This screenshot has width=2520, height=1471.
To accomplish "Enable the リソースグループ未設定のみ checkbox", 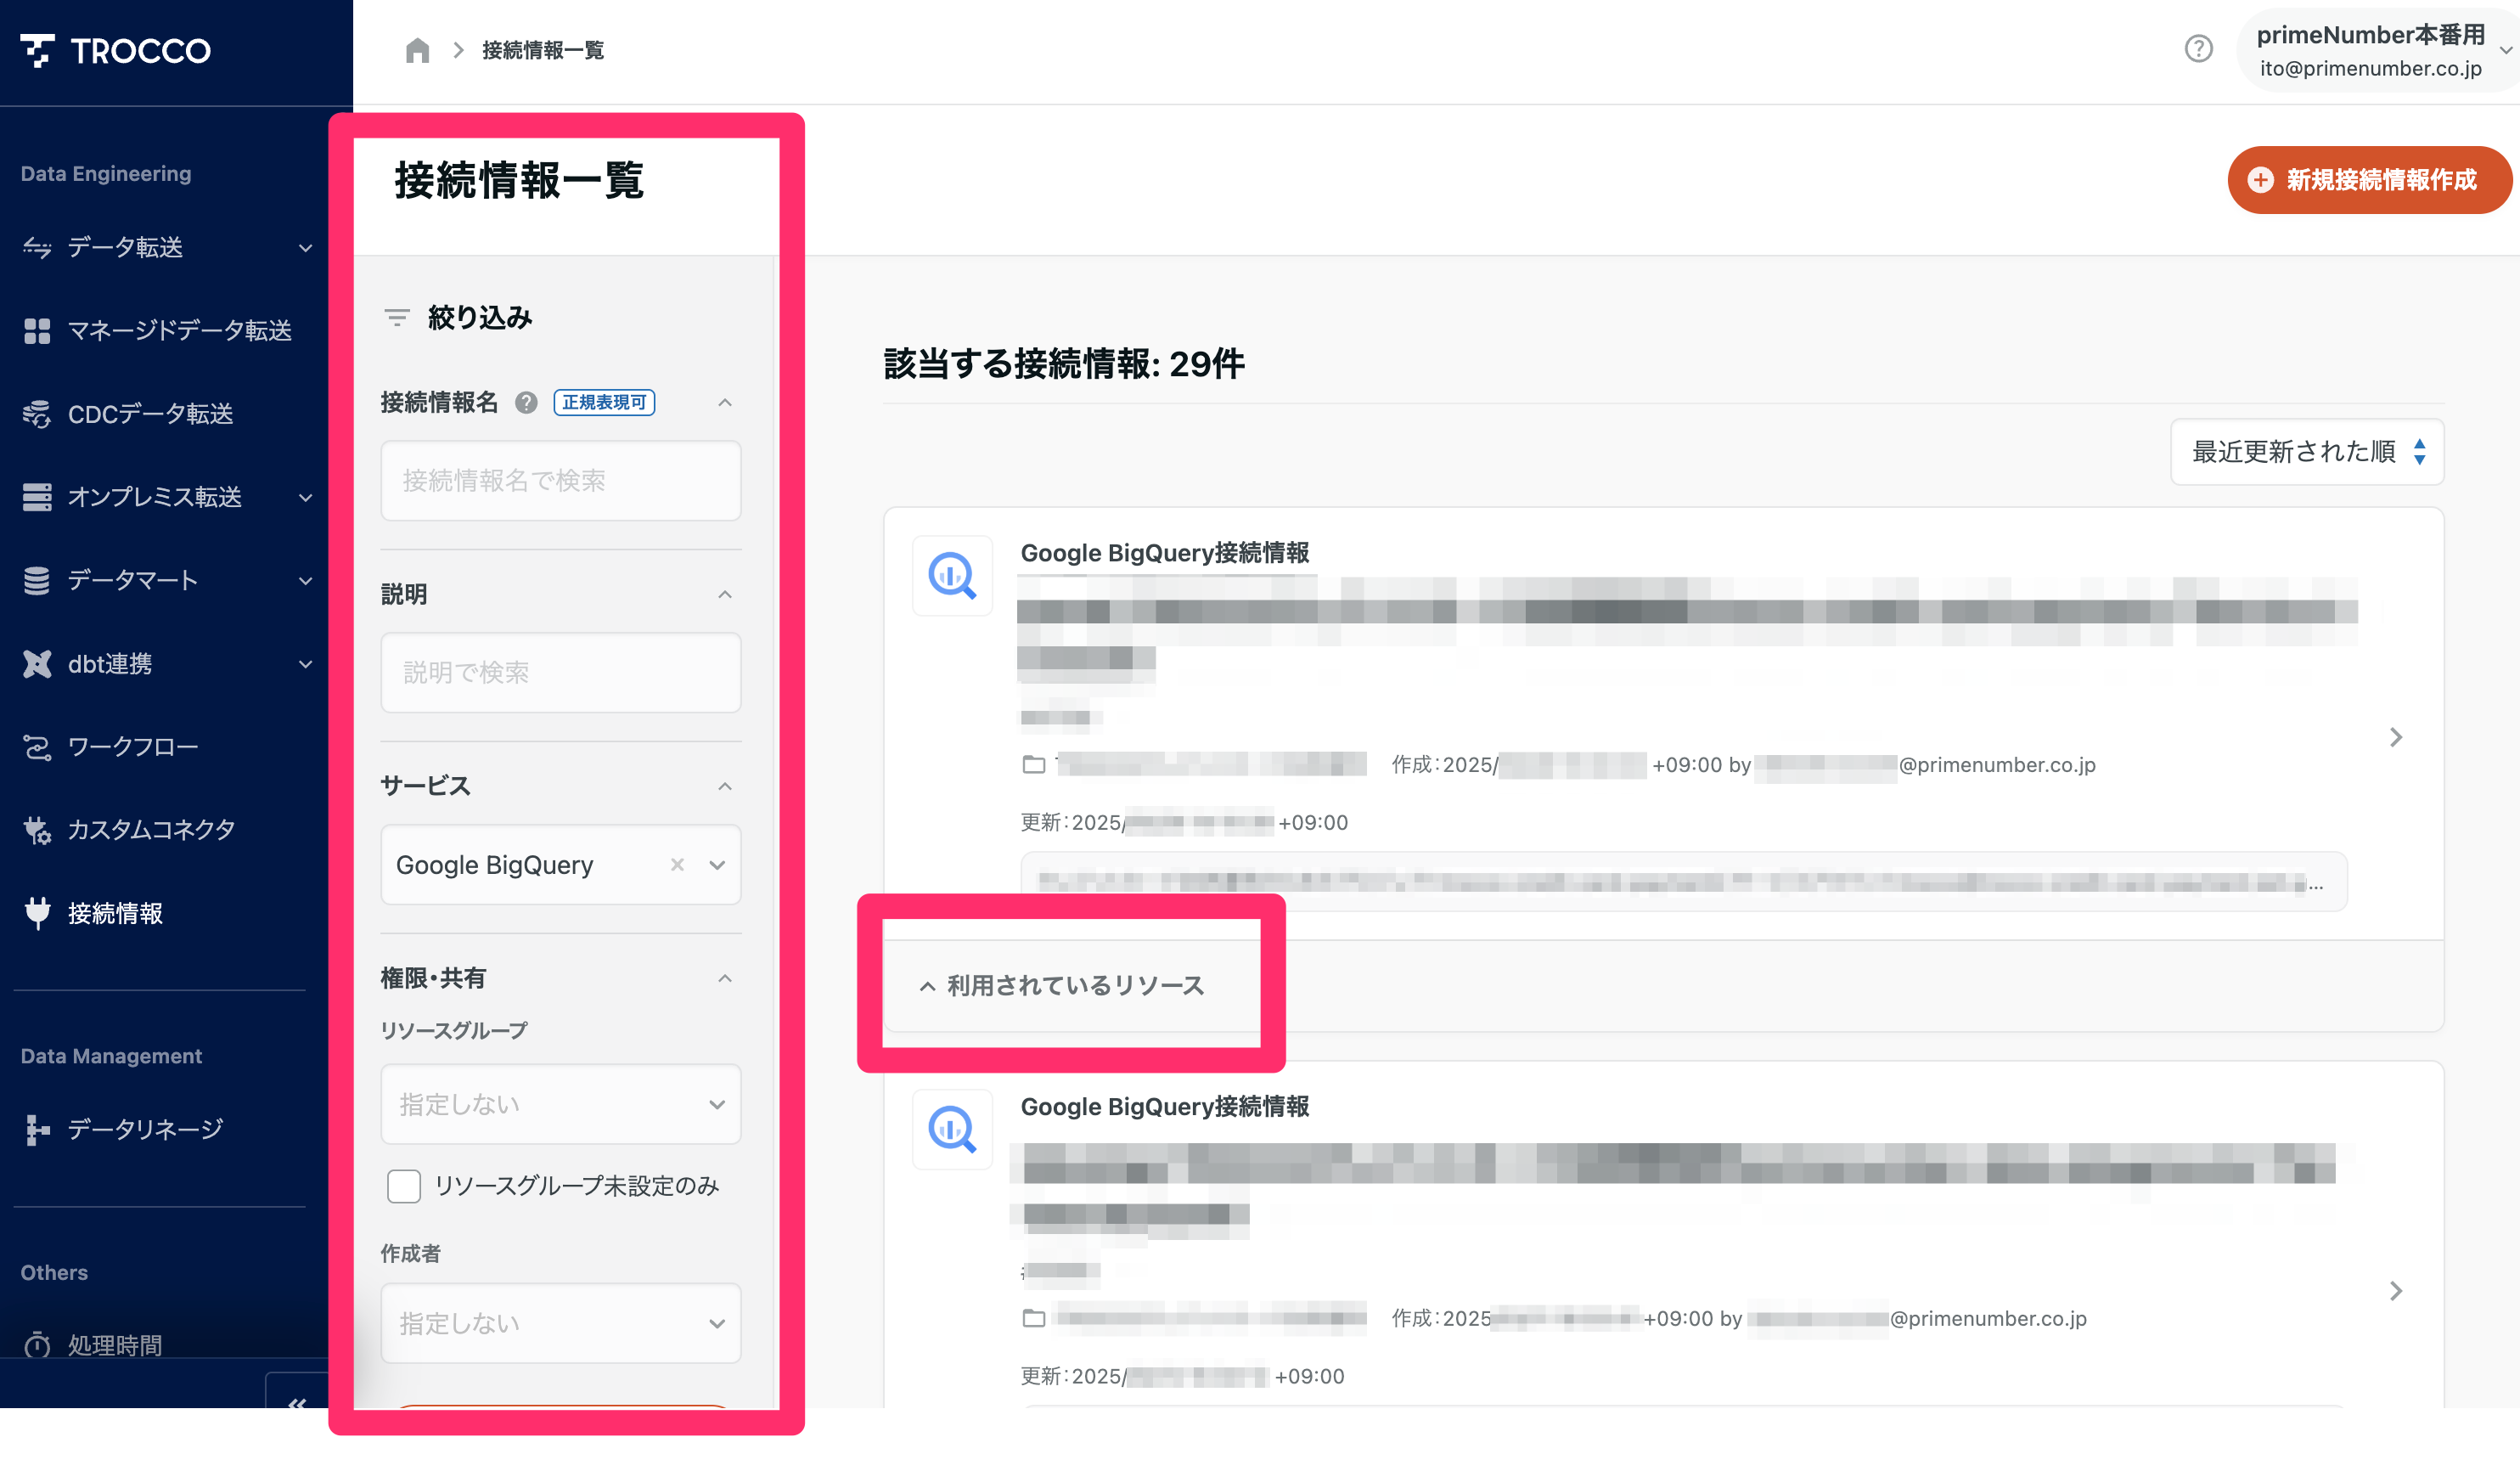I will tap(404, 1186).
